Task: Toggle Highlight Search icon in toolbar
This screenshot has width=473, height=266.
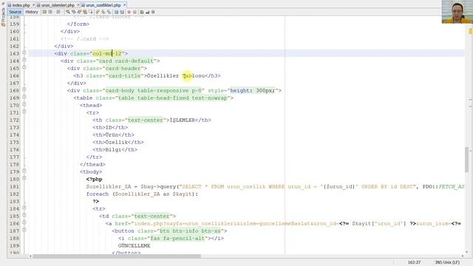Action: [85, 12]
